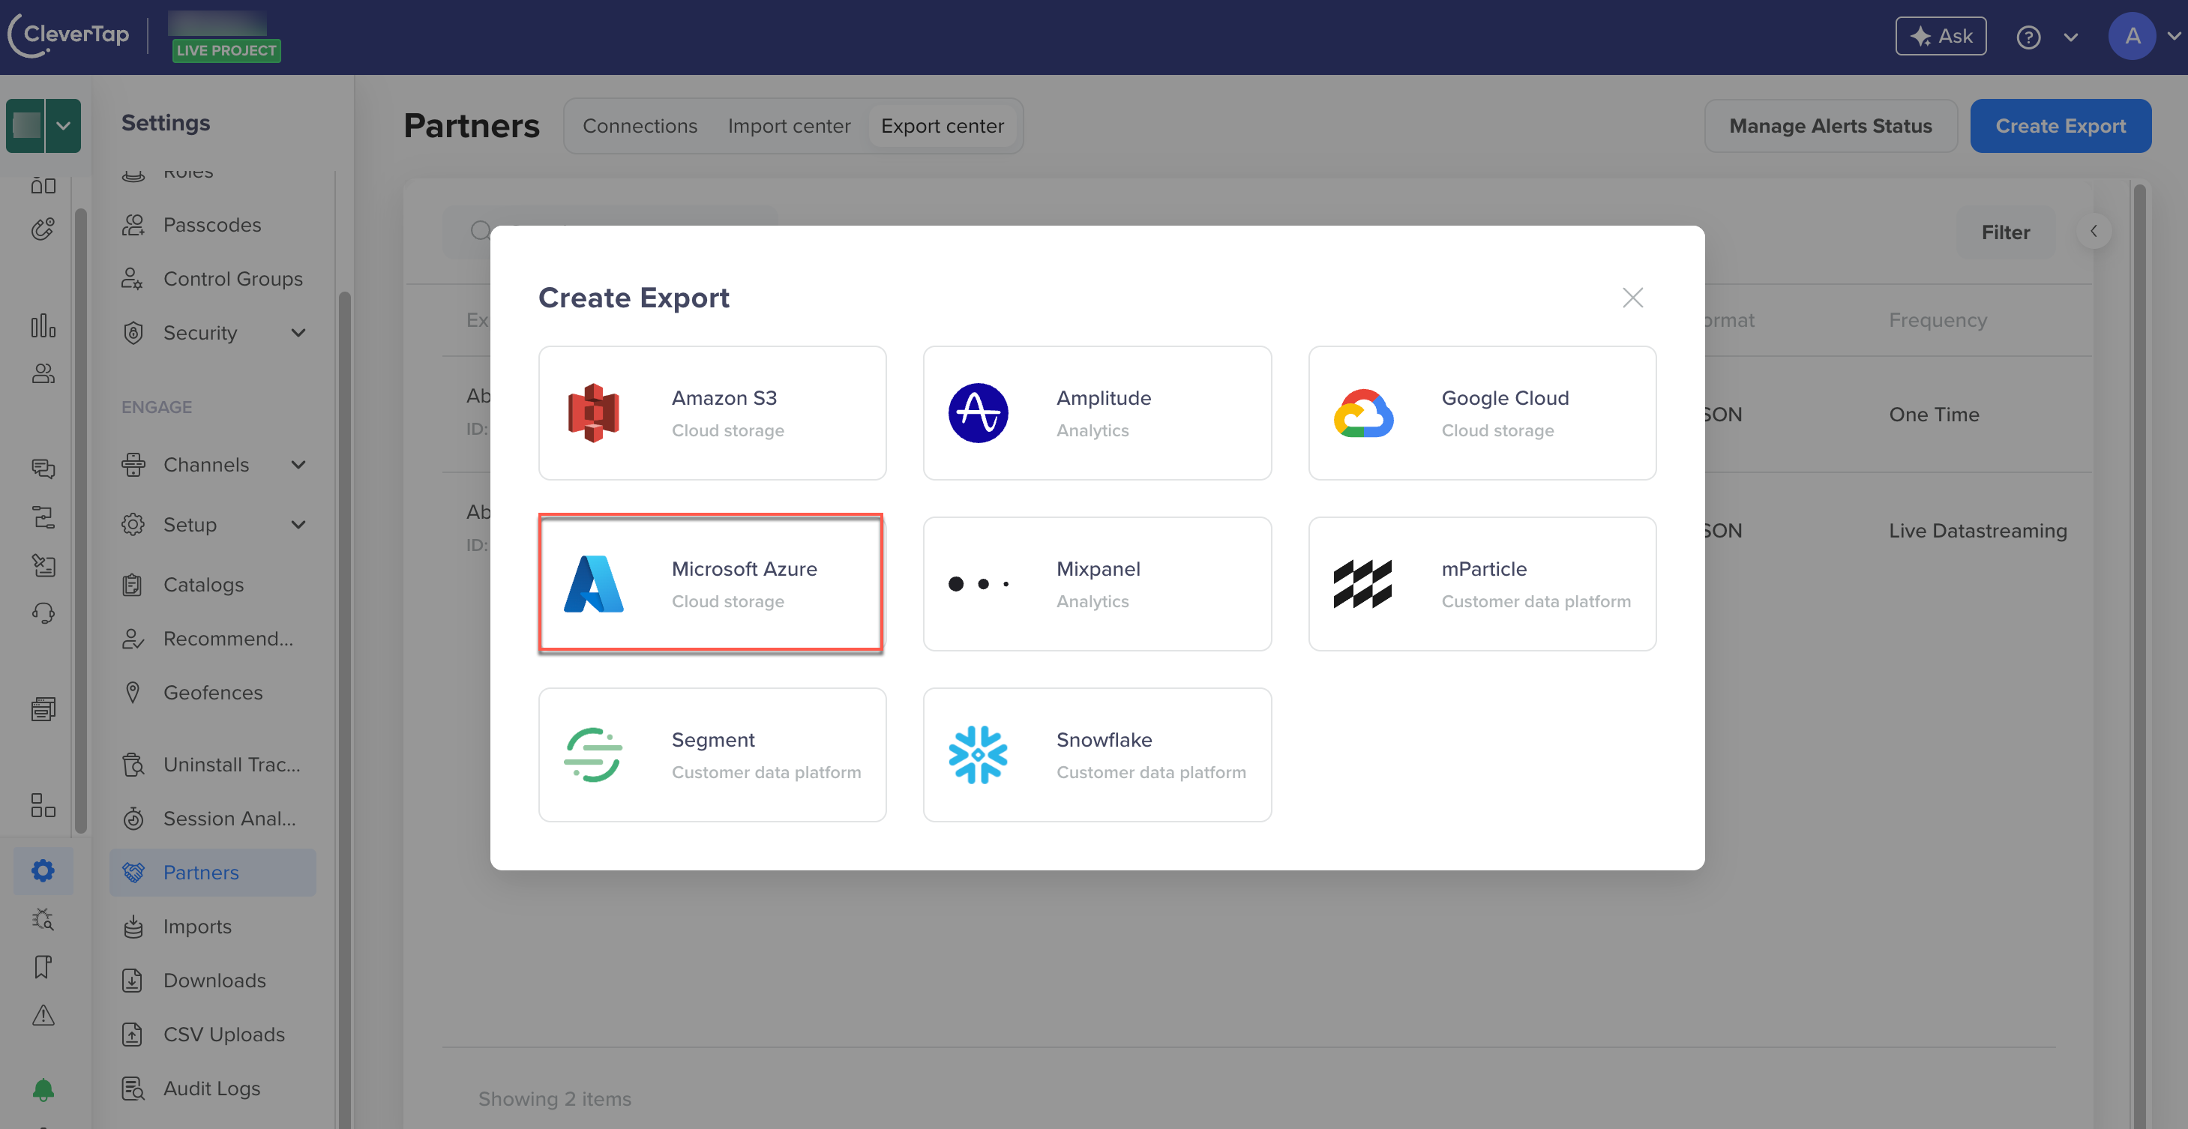
Task: Open the Analytics bar chart rail icon
Action: 43,326
